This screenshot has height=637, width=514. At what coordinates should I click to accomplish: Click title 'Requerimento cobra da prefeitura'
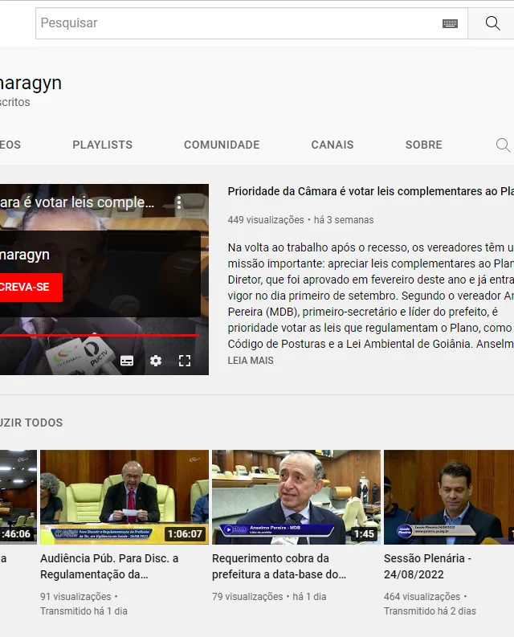[279, 566]
